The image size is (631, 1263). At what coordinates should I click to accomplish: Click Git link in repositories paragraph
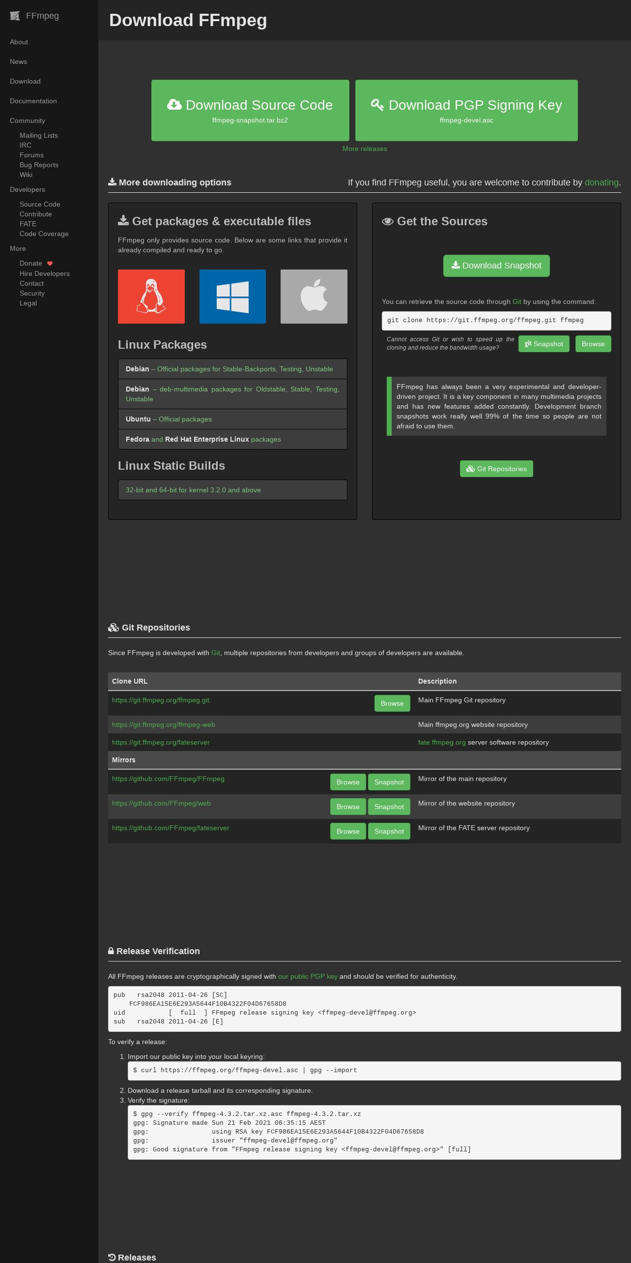click(216, 653)
